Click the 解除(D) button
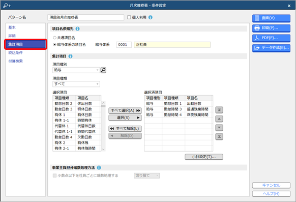This screenshot has height=202, width=296. pos(125,136)
